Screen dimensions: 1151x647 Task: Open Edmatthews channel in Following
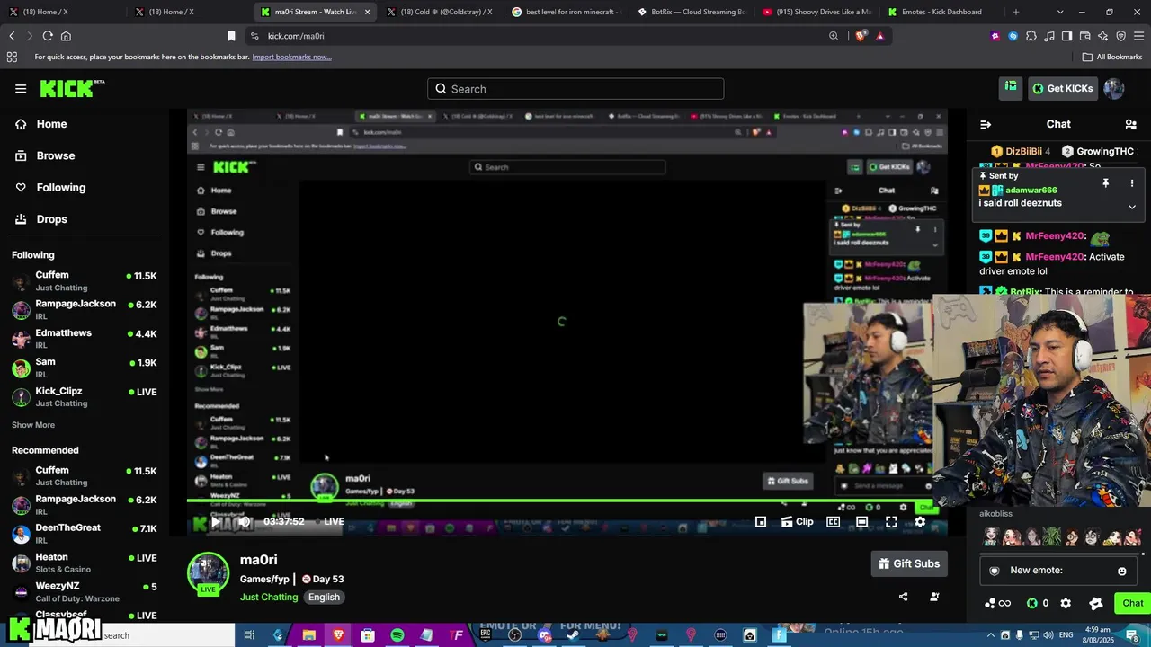(x=85, y=338)
